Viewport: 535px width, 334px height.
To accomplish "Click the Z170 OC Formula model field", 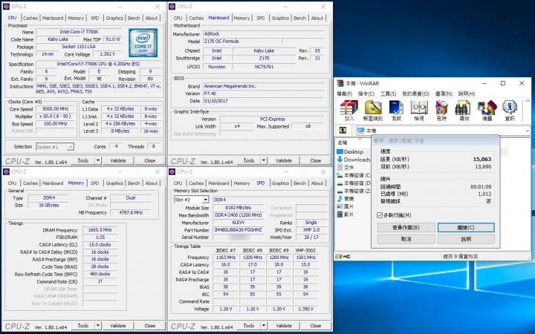I will click(241, 42).
